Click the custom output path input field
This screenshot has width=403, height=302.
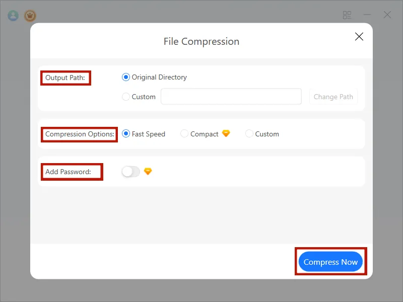[231, 97]
